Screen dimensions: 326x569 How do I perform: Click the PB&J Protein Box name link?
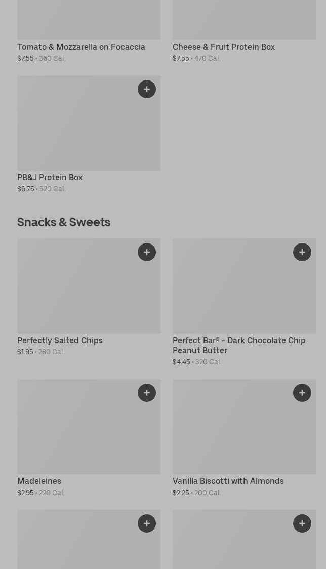pos(50,177)
